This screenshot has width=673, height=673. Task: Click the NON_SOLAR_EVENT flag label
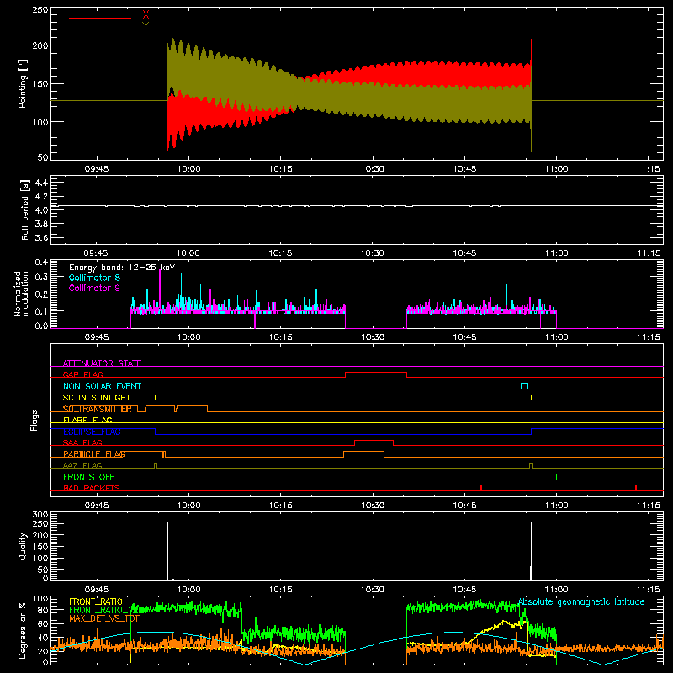(102, 386)
